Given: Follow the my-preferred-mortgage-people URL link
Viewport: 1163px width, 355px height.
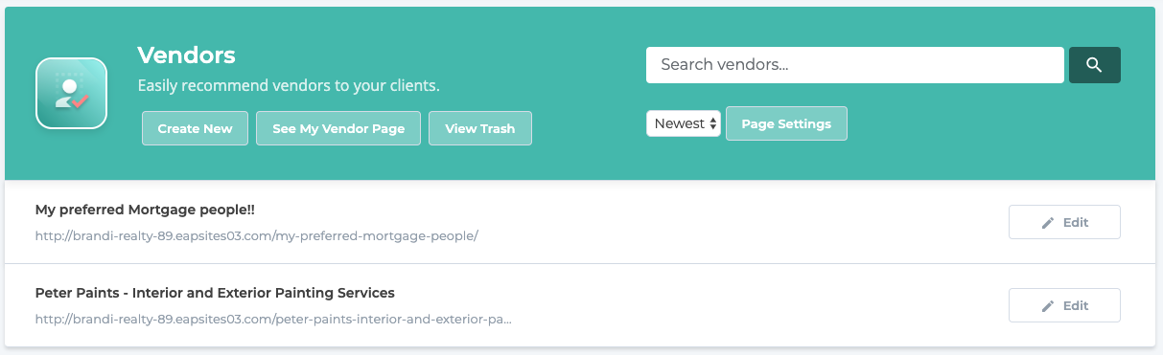Looking at the screenshot, I should point(256,234).
